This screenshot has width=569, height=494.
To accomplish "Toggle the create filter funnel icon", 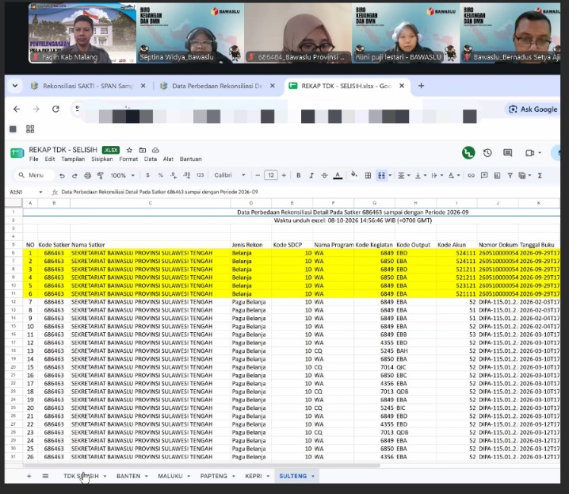I will coord(510,175).
